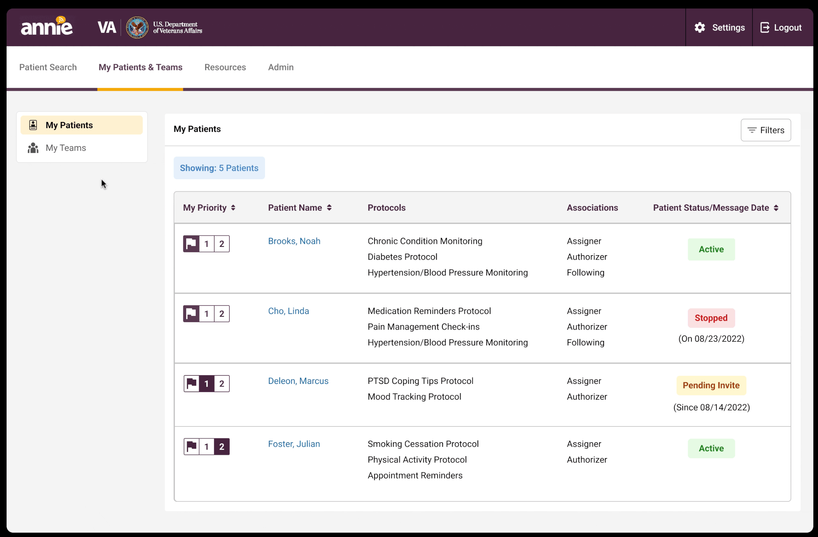Open the Filters button
This screenshot has width=818, height=537.
(765, 130)
